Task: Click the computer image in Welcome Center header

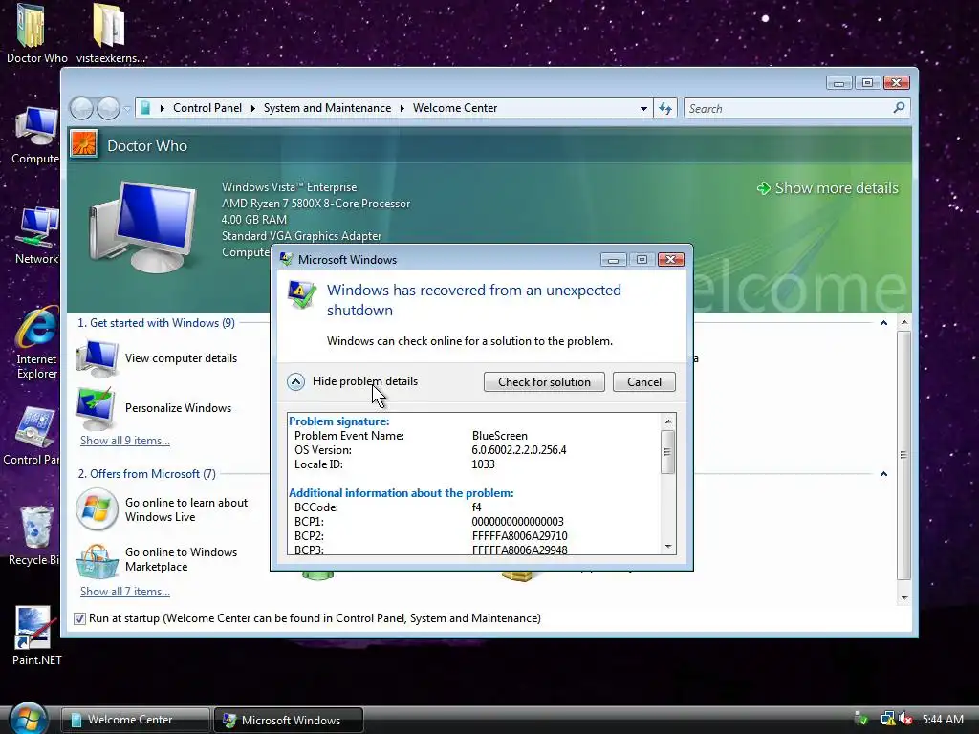Action: pos(143,227)
